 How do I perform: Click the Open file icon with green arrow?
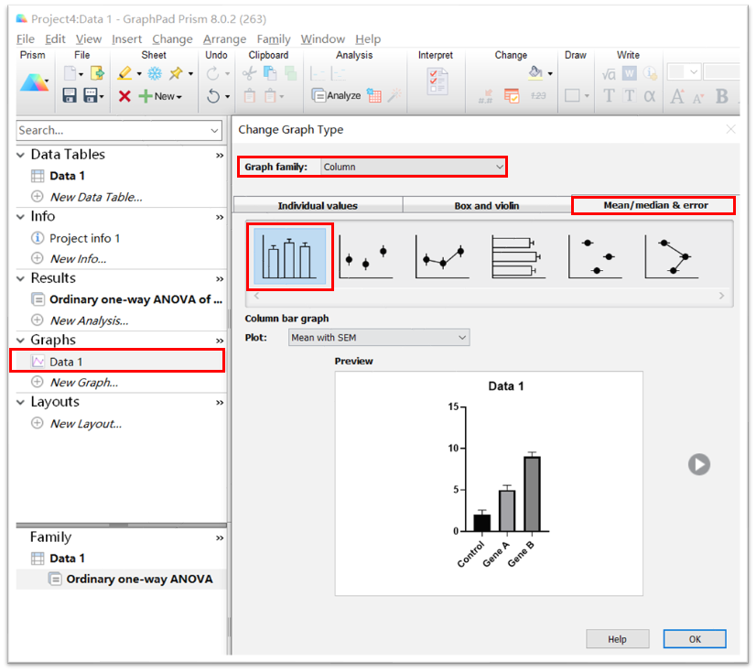(x=97, y=73)
